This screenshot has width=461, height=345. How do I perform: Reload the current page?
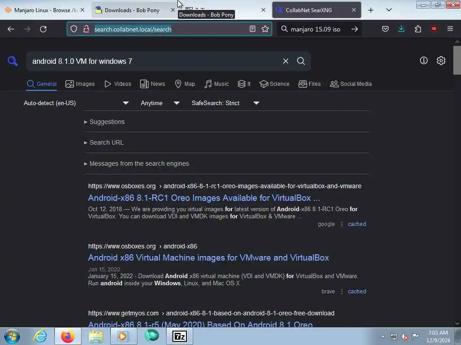[x=43, y=29]
